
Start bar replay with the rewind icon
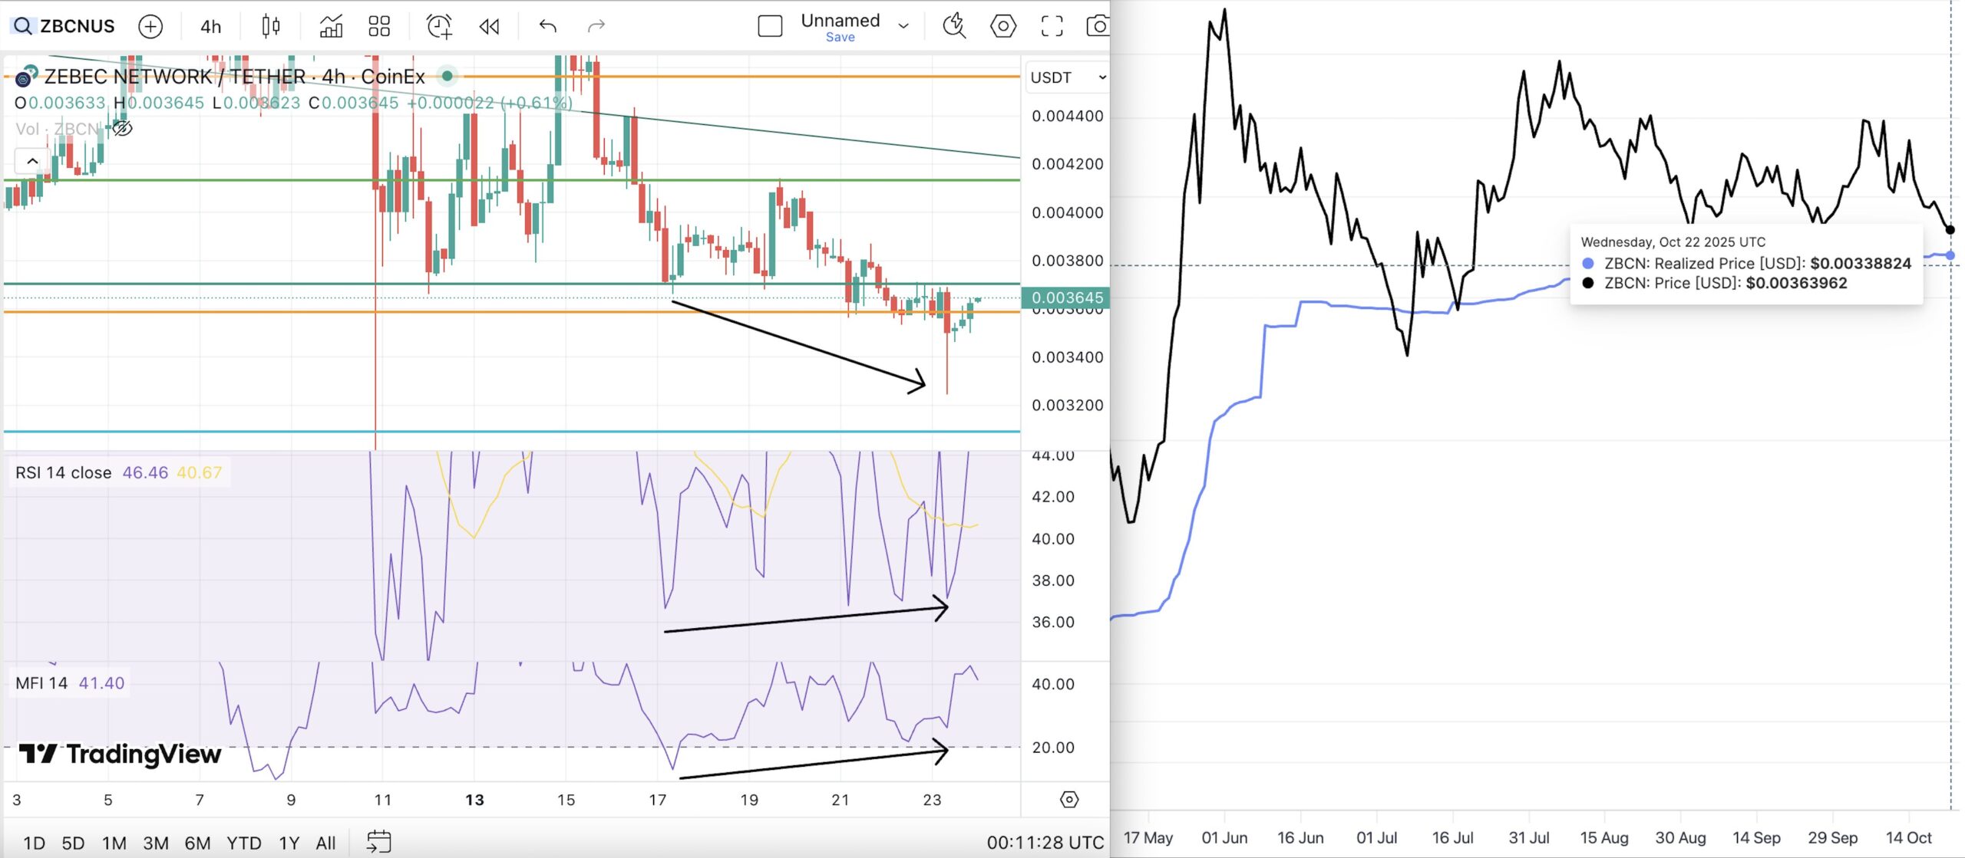(x=489, y=26)
